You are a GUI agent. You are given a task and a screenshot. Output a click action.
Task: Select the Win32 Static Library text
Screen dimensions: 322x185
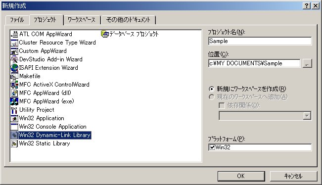click(45, 143)
